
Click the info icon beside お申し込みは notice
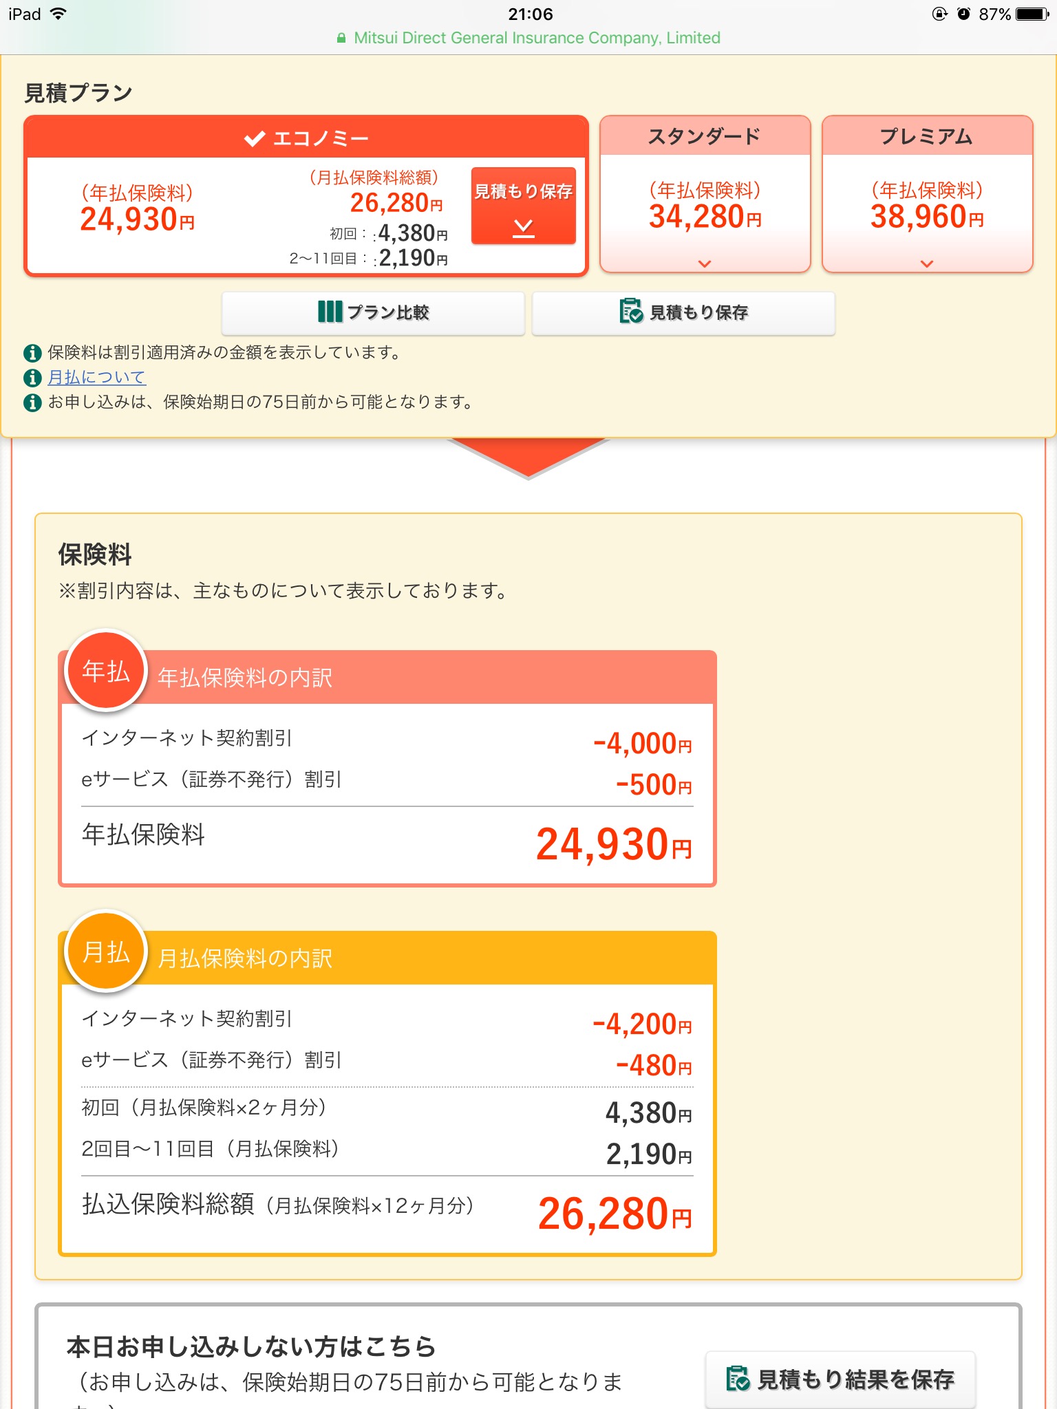click(x=32, y=402)
